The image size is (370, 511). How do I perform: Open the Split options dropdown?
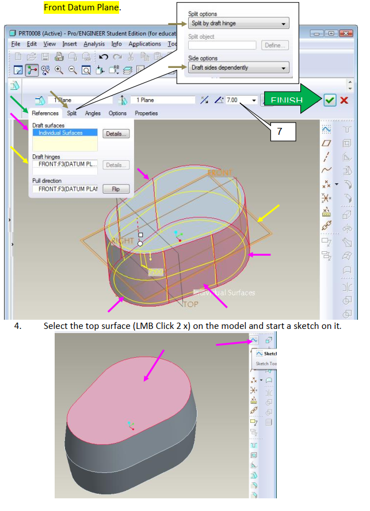[x=238, y=24]
